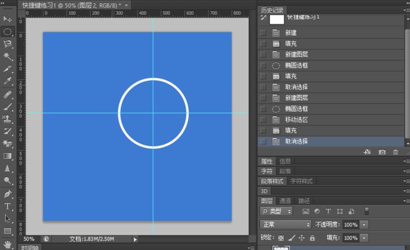
Task: Select the Healing Brush bandage tool
Action: tap(7, 94)
